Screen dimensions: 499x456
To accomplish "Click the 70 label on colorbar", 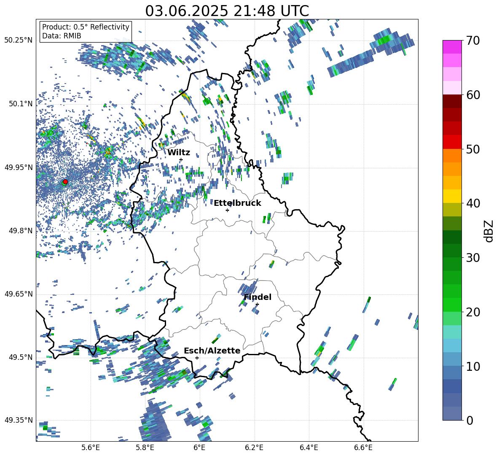I will pyautogui.click(x=473, y=41).
